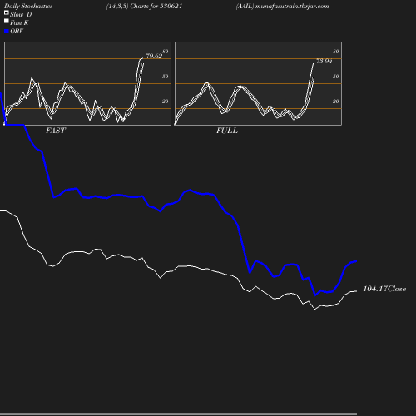Click the '104.17Close' price label

coord(384,289)
